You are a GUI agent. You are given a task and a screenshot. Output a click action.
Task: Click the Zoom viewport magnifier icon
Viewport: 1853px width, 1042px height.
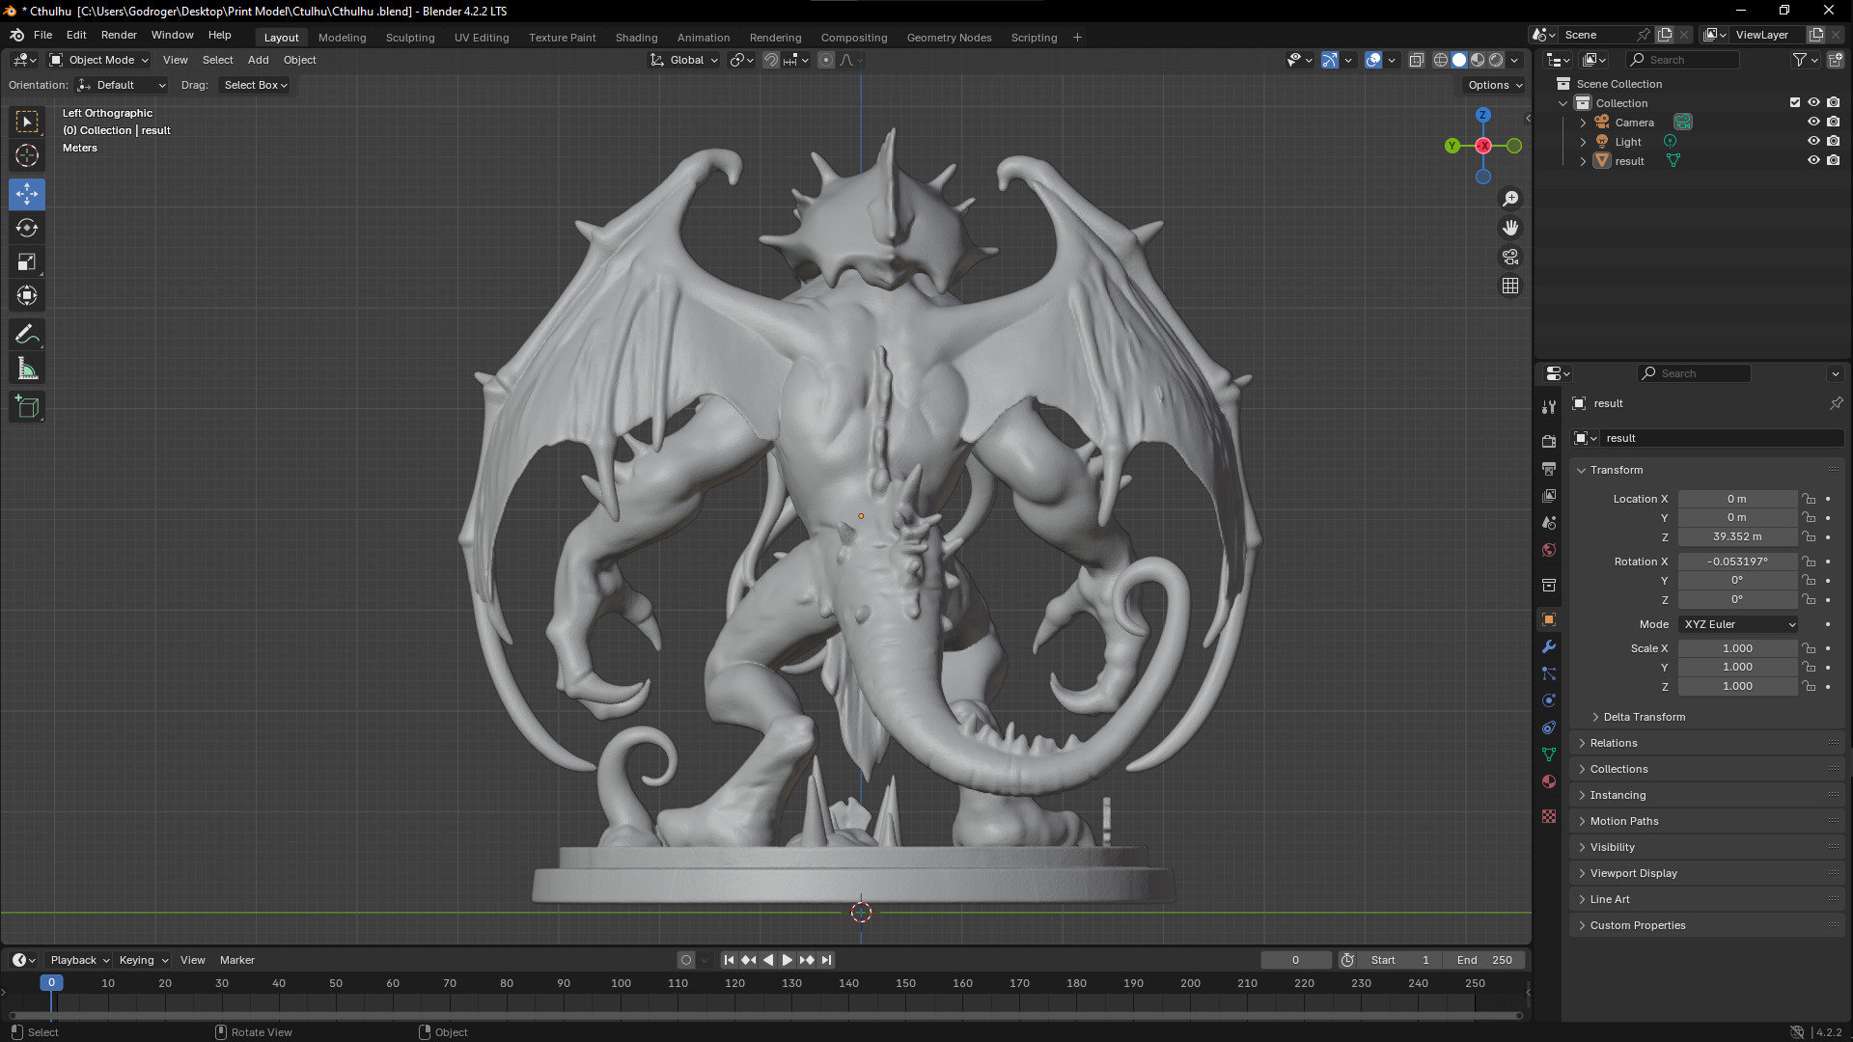(x=1510, y=199)
